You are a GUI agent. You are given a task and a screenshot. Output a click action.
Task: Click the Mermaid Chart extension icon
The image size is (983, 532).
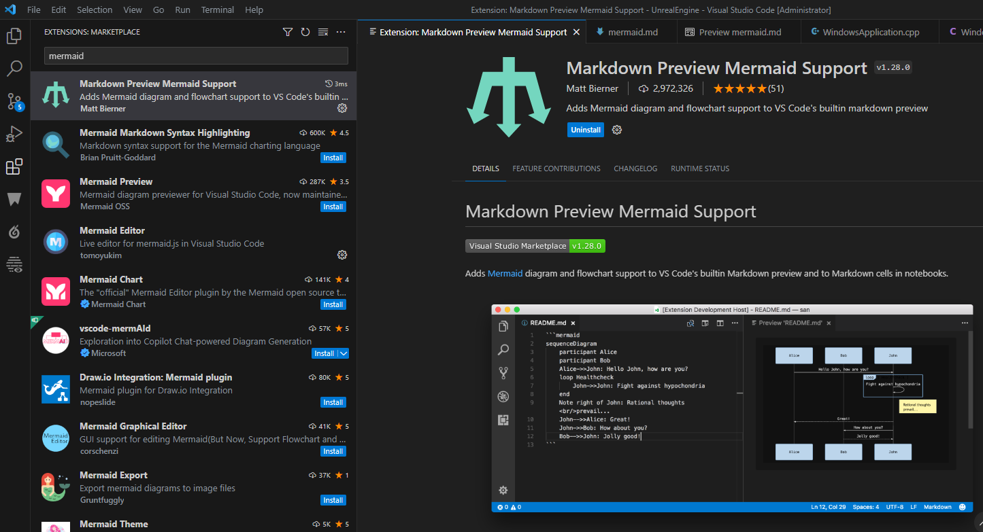pyautogui.click(x=55, y=291)
